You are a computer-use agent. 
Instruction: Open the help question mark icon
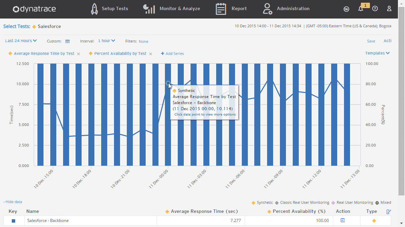point(375,9)
